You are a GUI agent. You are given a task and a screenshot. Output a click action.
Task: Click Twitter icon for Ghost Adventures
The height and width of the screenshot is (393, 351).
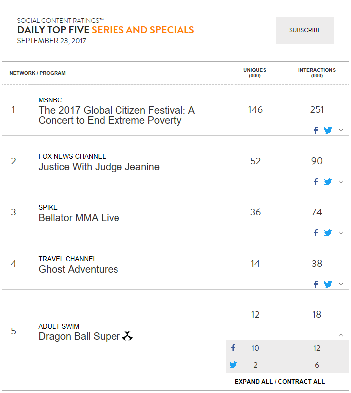(x=328, y=284)
